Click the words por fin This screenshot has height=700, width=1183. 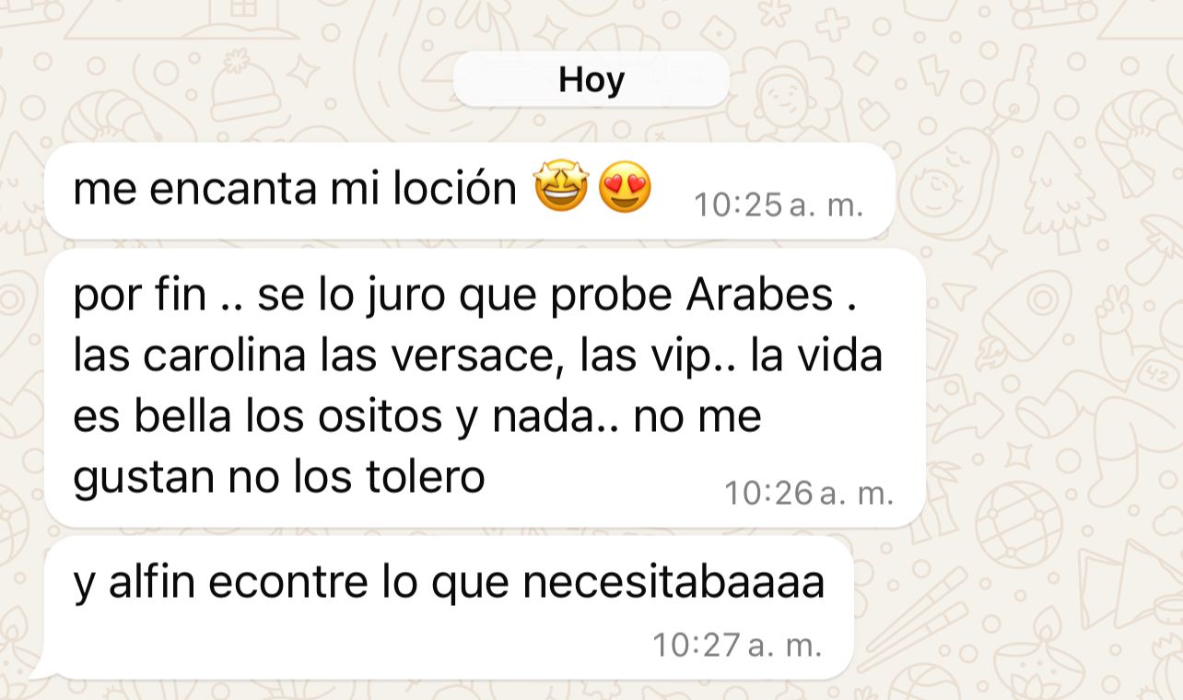(x=139, y=297)
